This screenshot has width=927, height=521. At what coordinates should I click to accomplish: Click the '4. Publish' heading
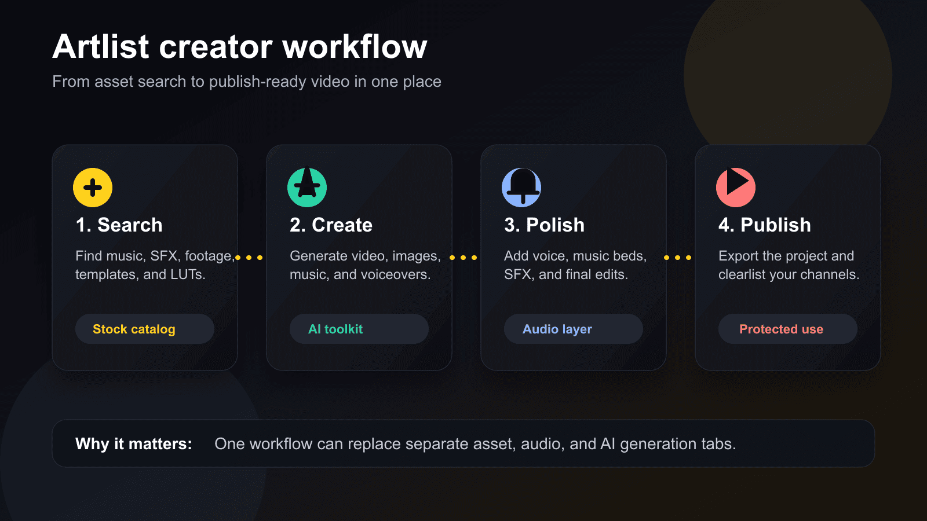[x=765, y=225]
